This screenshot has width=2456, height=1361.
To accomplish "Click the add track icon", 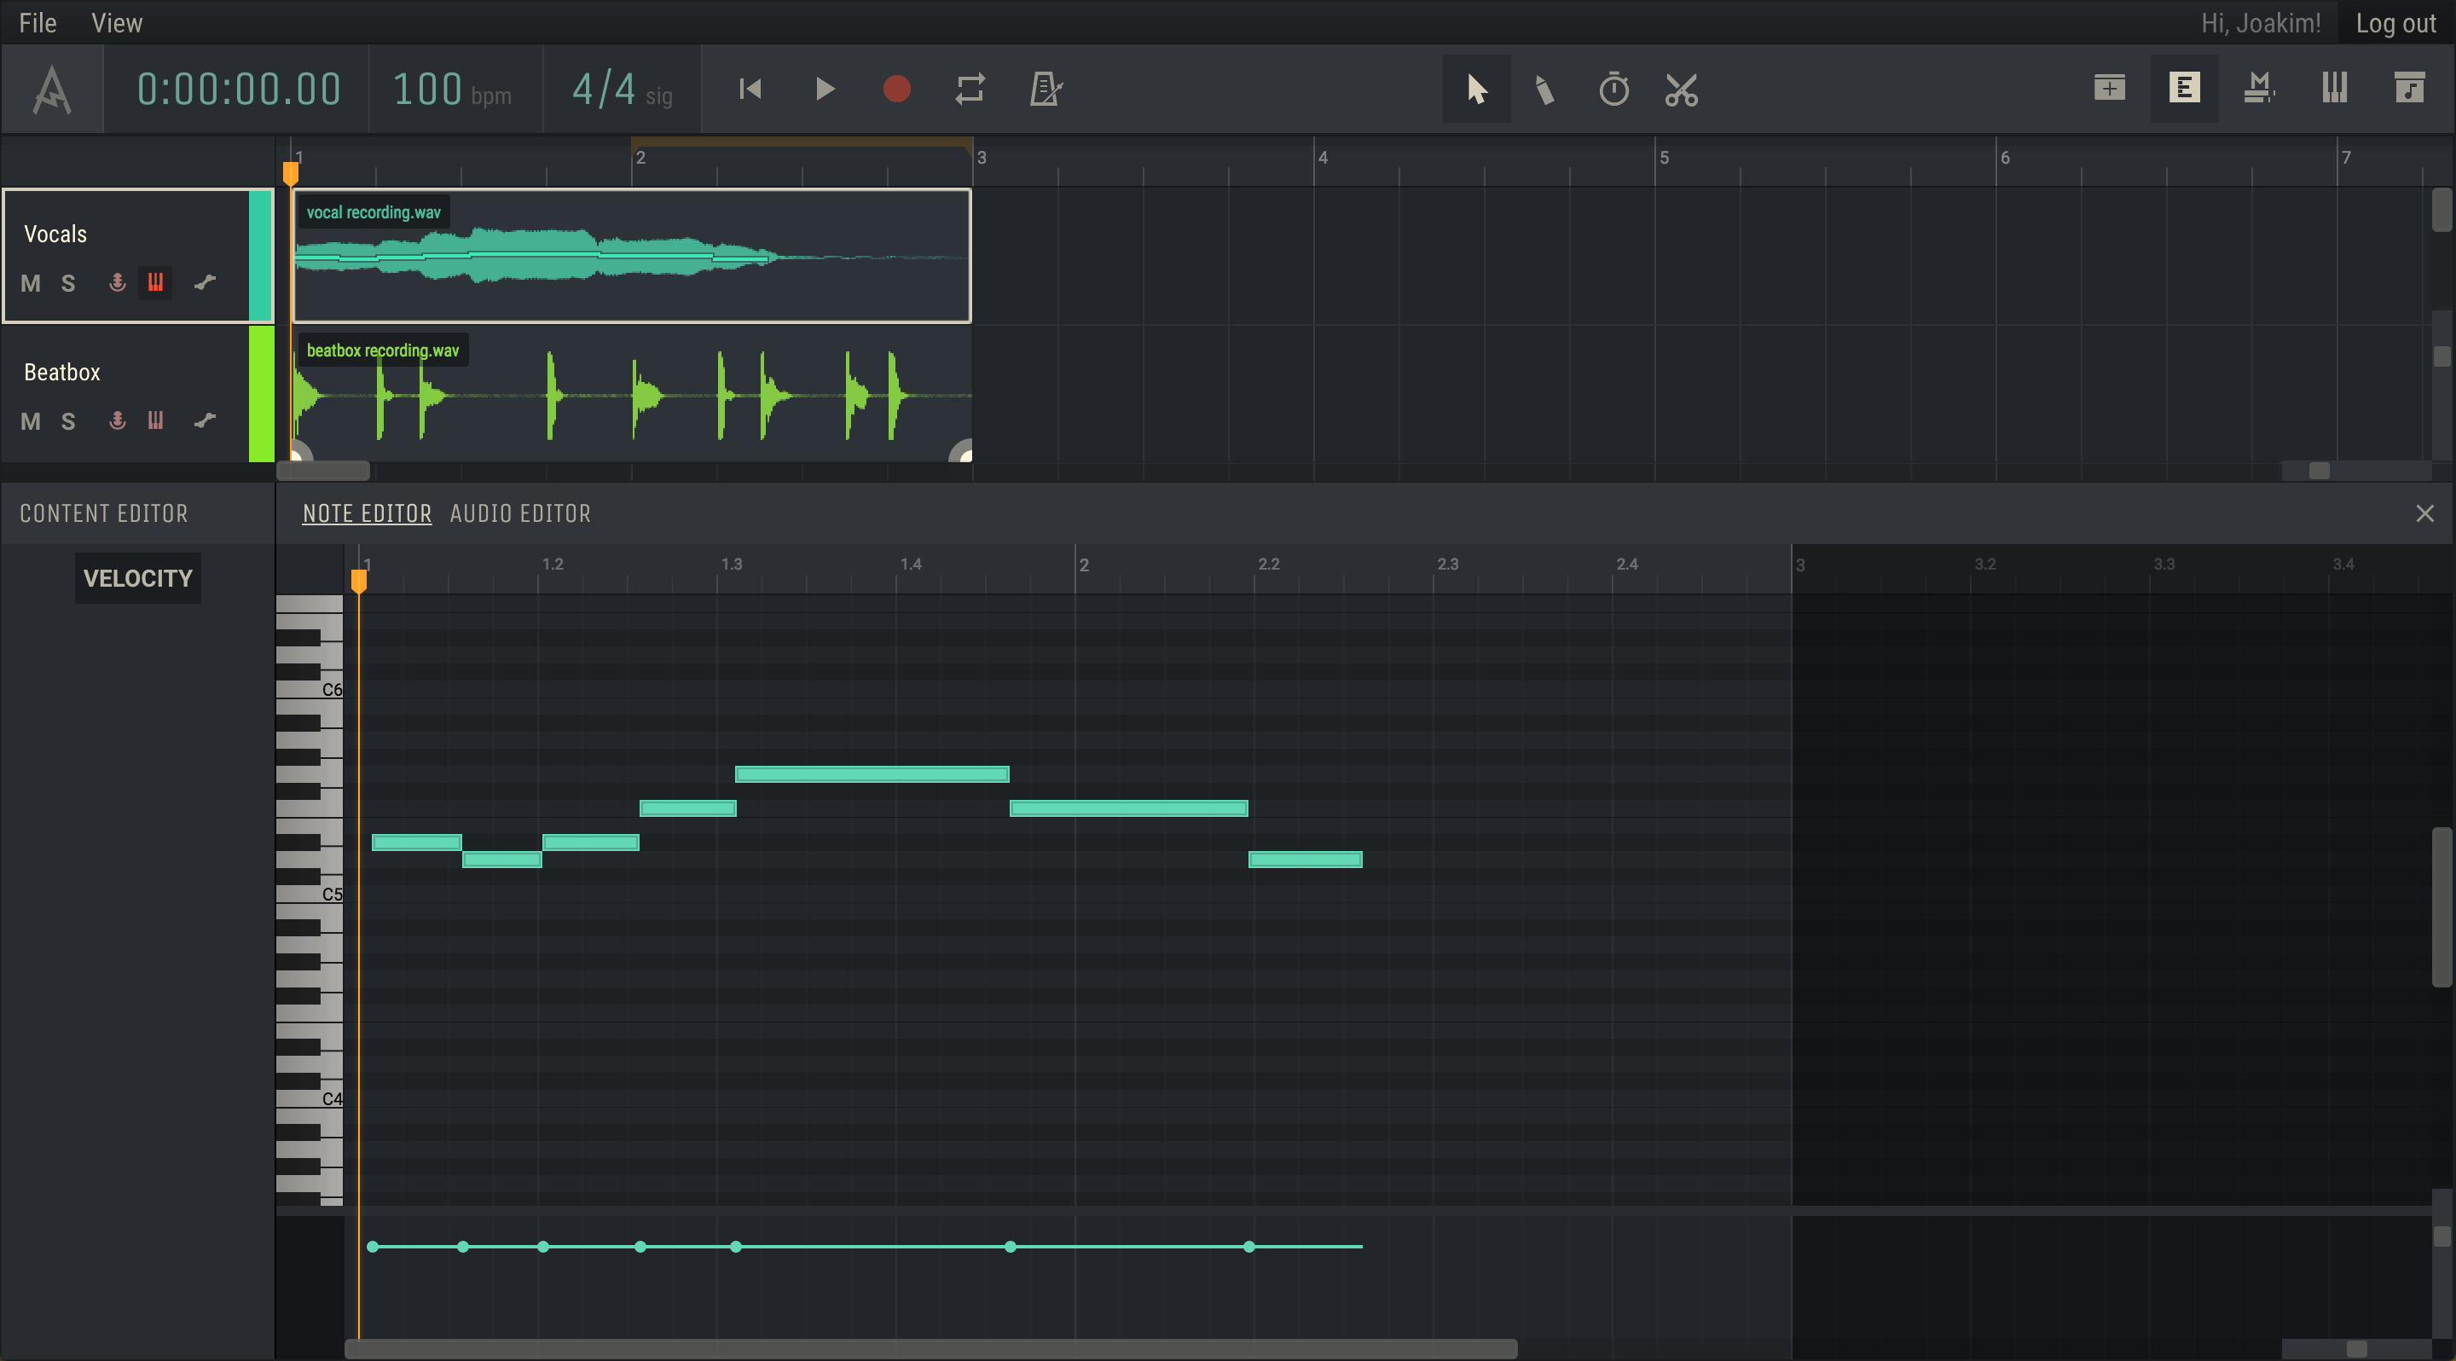I will coord(2109,89).
